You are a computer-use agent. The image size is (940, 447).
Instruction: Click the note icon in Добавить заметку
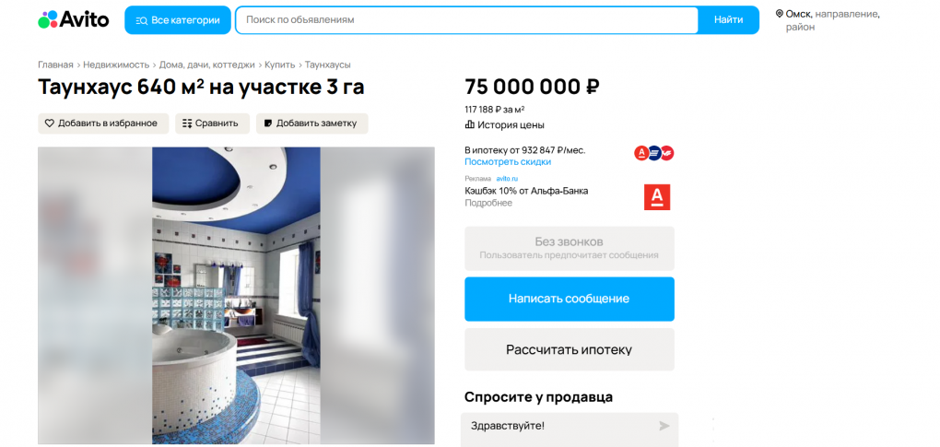268,124
